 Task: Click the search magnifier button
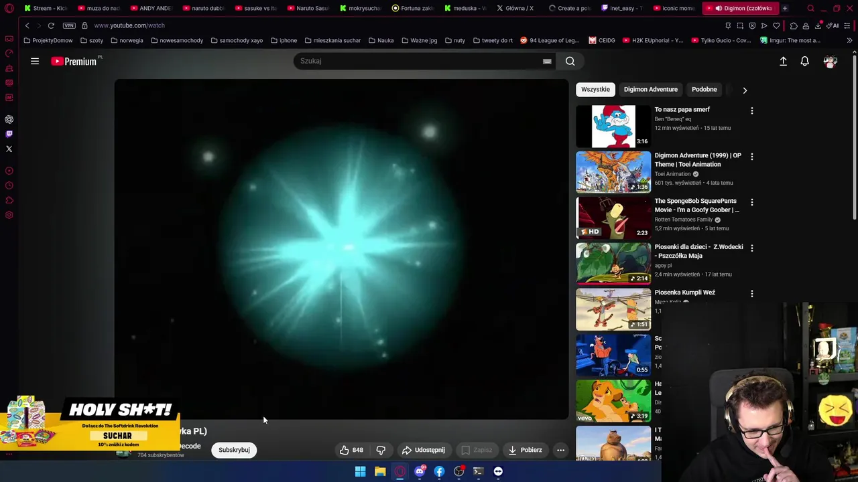[570, 61]
